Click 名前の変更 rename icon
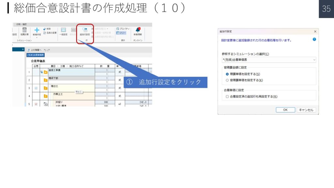This screenshot has height=188, width=334. pos(45,33)
